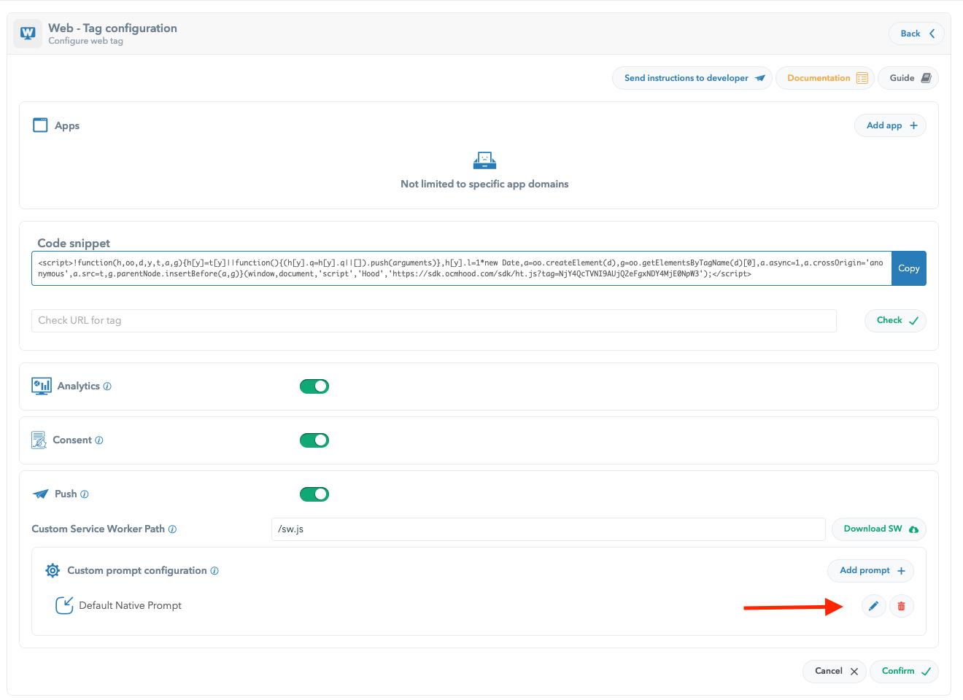The height and width of the screenshot is (700, 963).
Task: Click Add prompt button
Action: point(871,571)
